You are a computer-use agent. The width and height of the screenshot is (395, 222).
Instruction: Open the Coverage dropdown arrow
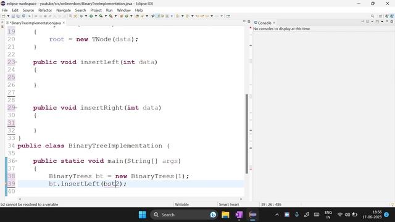click(x=106, y=16)
